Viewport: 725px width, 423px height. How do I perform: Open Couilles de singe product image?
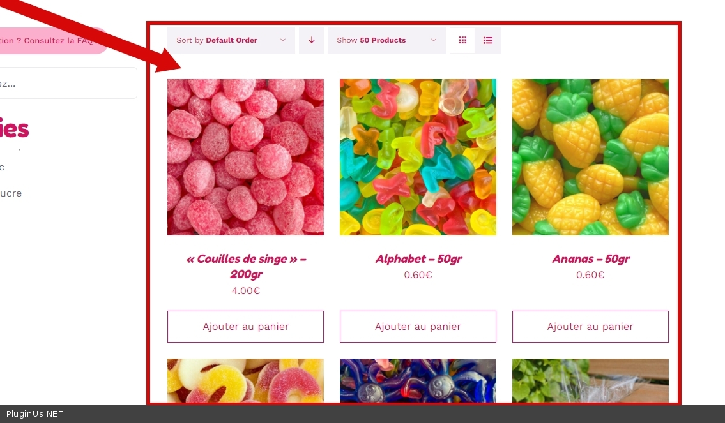(x=245, y=157)
